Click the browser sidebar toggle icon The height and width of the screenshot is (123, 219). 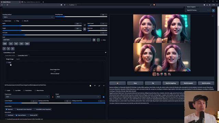pyautogui.click(x=210, y=5)
